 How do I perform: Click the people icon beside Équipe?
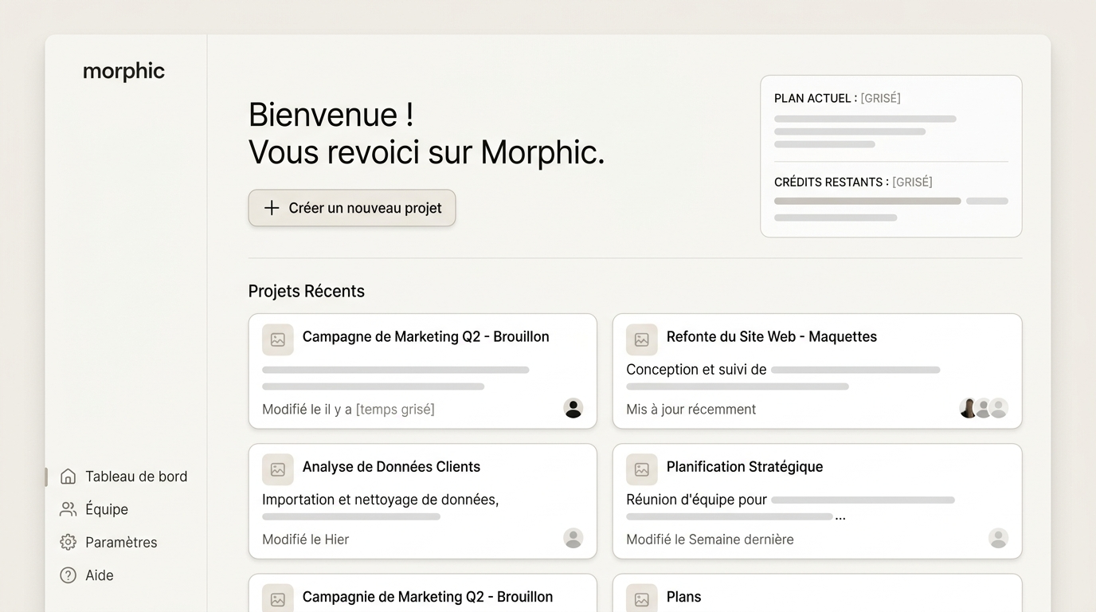tap(68, 509)
